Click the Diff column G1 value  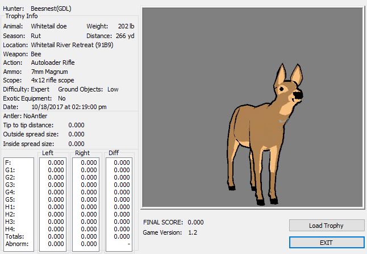click(122, 169)
